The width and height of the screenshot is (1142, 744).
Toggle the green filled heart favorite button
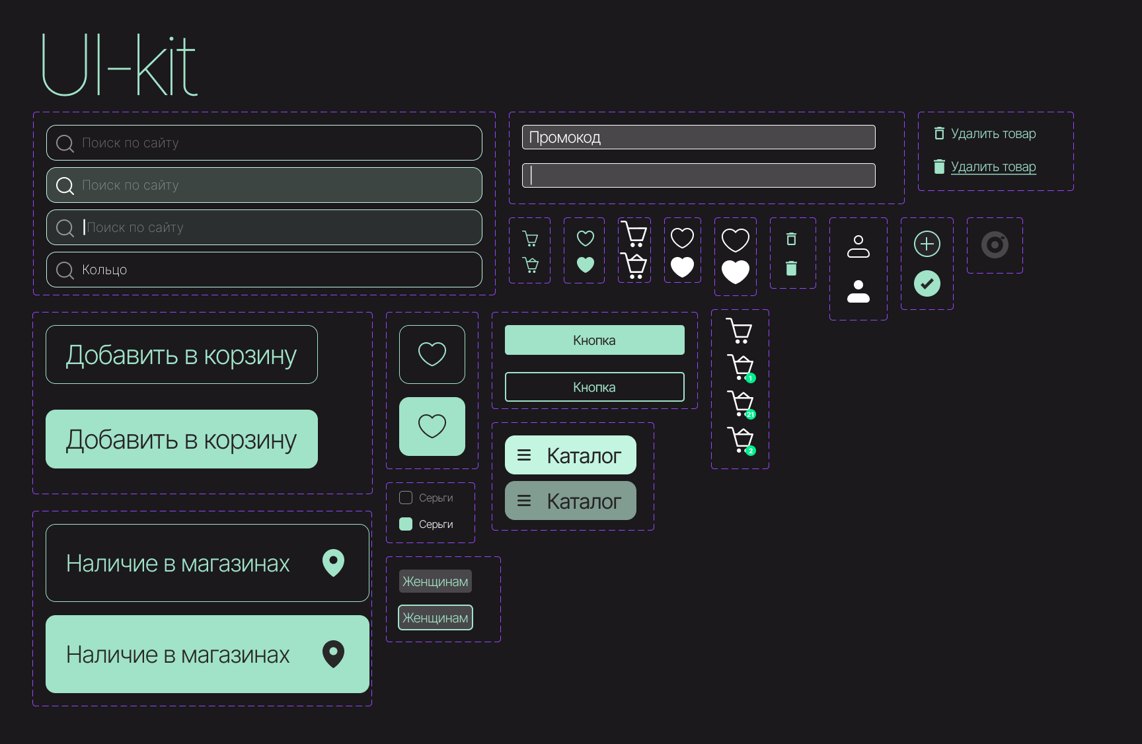432,426
